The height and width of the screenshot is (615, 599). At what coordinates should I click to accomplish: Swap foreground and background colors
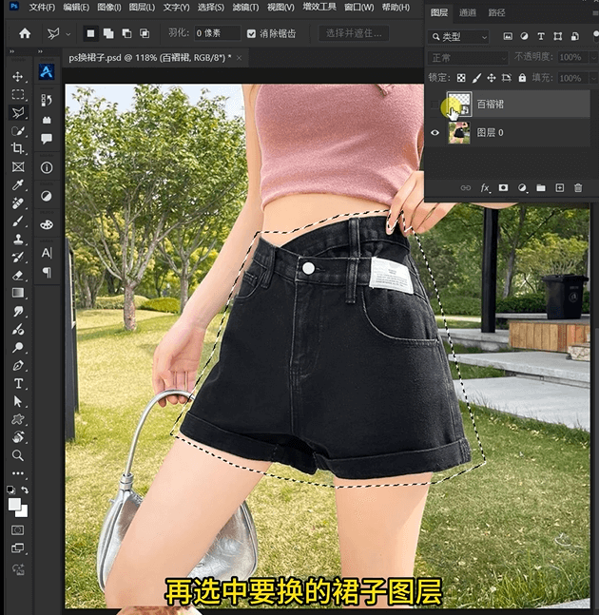(x=25, y=490)
